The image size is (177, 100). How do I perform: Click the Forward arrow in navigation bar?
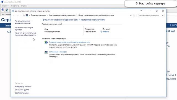tap(18, 16)
